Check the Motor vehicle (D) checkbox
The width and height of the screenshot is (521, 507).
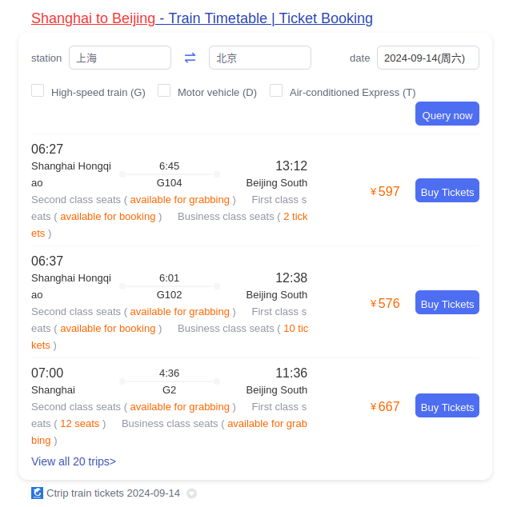pyautogui.click(x=164, y=90)
